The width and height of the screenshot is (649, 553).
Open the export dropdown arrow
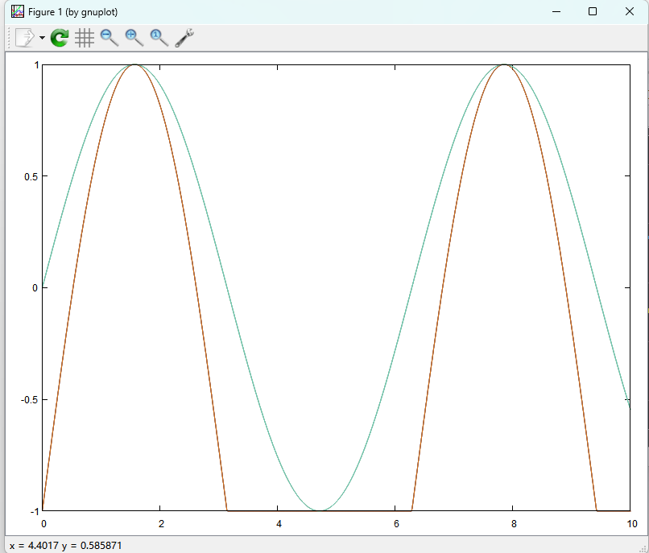(x=42, y=39)
